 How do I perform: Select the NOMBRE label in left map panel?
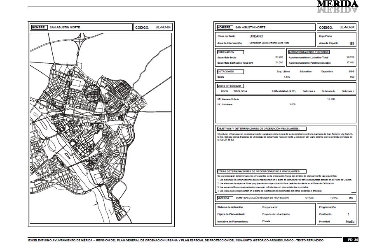(x=40, y=27)
